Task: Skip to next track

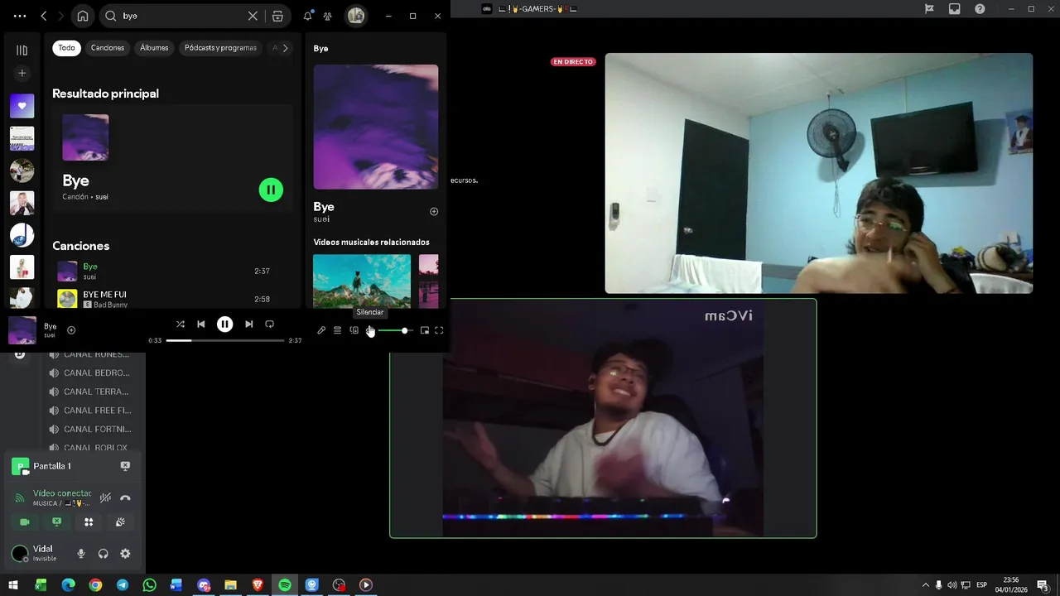Action: [248, 324]
